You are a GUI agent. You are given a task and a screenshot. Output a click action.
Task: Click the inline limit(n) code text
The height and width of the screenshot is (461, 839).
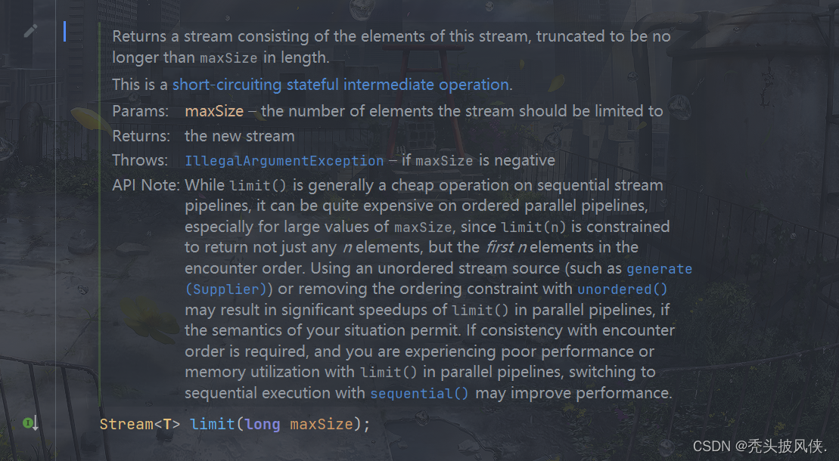click(533, 227)
